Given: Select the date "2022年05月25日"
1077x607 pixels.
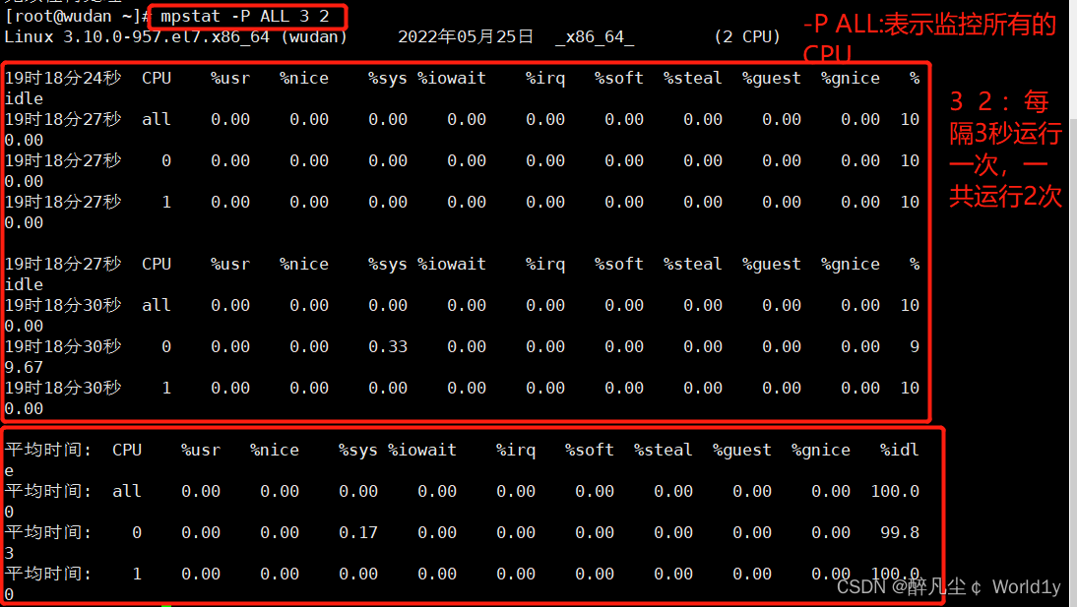Looking at the screenshot, I should [x=466, y=37].
